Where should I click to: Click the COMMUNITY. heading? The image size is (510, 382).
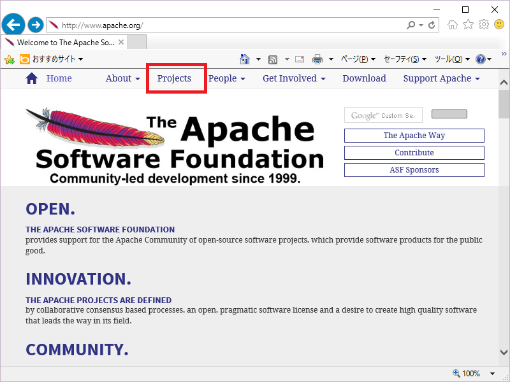[x=77, y=350]
